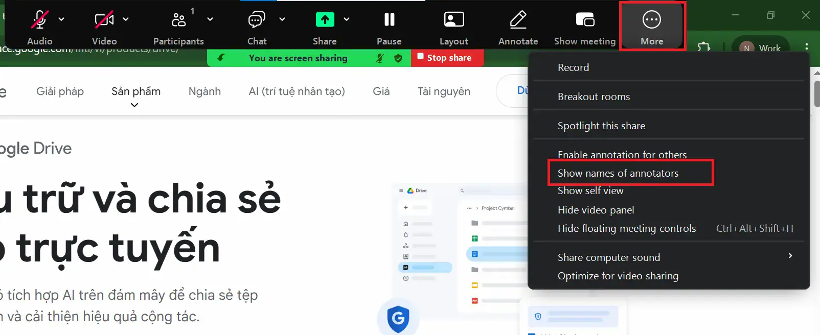
Task: Expand the Audio options arrow
Action: tap(61, 19)
